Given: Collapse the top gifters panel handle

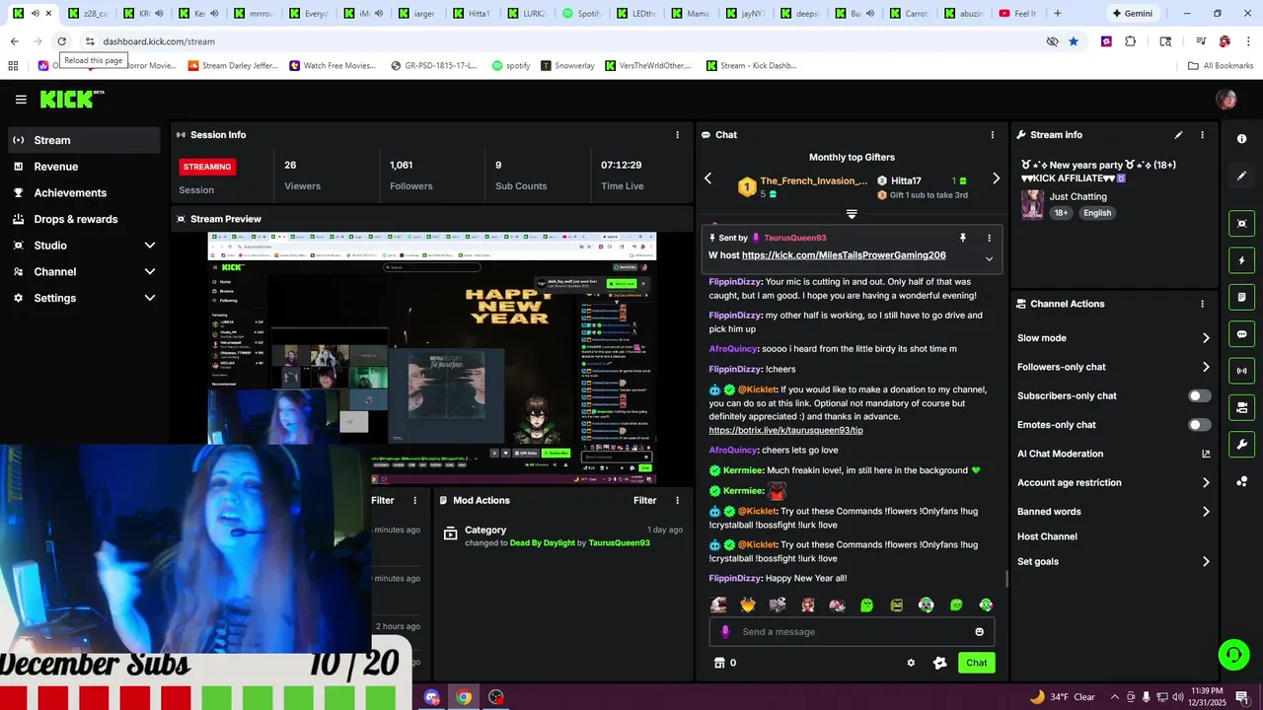Looking at the screenshot, I should pos(852,214).
